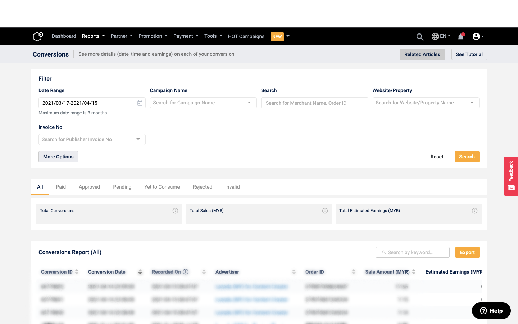This screenshot has width=518, height=324.
Task: Click the company logo in the navbar
Action: pyautogui.click(x=38, y=36)
